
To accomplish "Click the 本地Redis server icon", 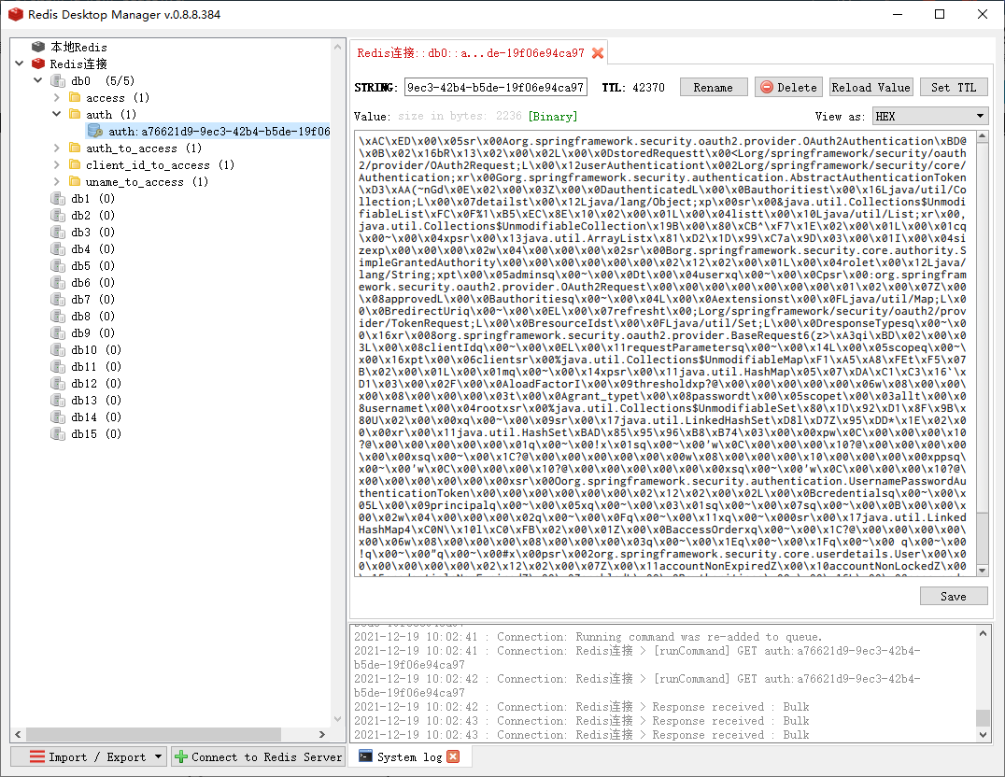I will click(x=38, y=47).
